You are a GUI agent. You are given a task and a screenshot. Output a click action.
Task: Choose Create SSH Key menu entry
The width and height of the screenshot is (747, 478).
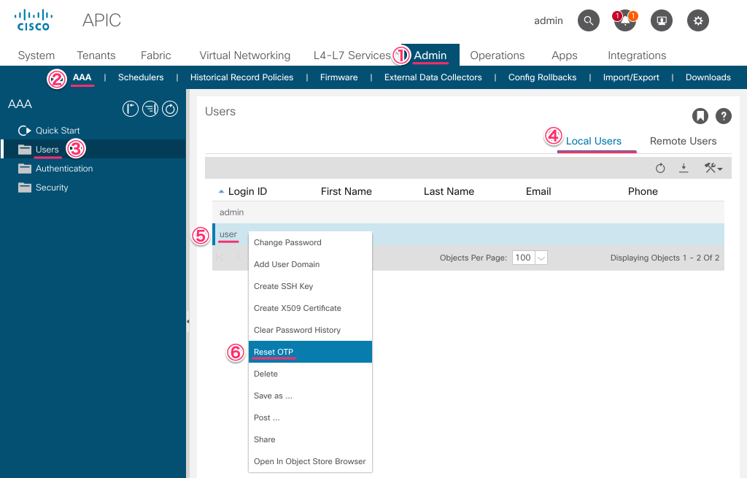click(x=310, y=286)
